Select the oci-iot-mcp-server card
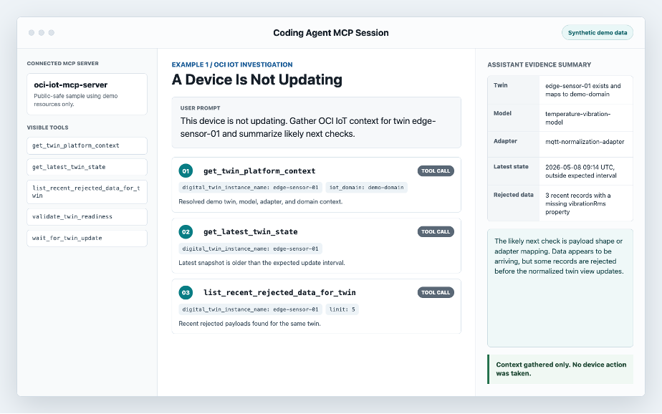 87,94
